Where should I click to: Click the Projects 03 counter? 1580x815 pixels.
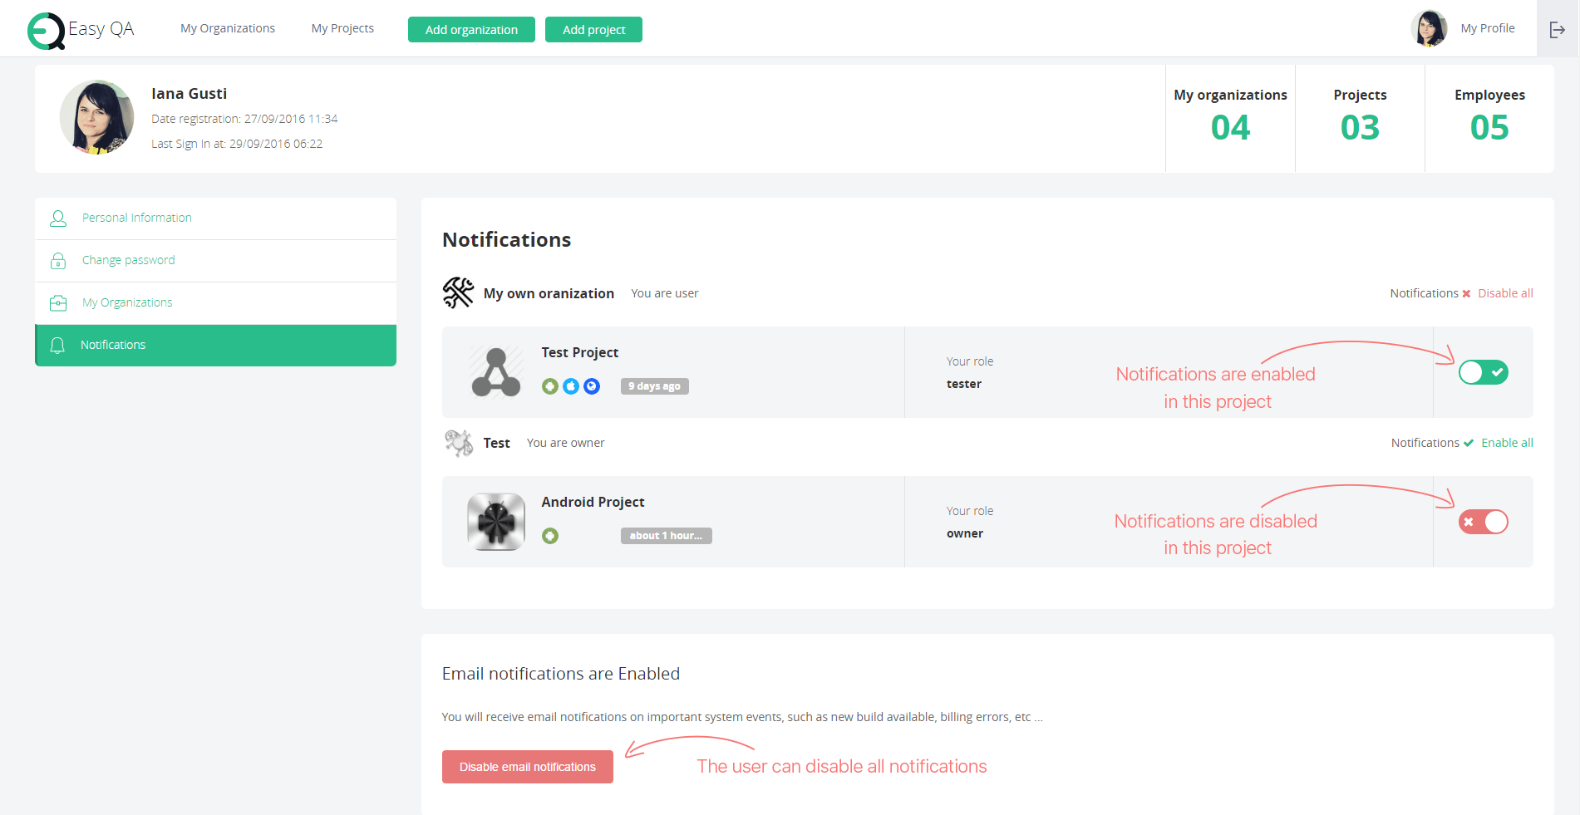[x=1360, y=118]
